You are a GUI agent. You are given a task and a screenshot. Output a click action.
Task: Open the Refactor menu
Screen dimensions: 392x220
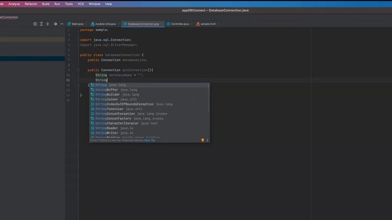(x=31, y=4)
